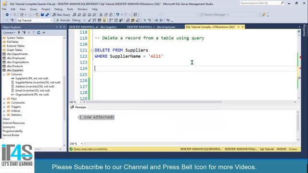Click the Save All icon
The width and height of the screenshot is (308, 173).
point(47,15)
